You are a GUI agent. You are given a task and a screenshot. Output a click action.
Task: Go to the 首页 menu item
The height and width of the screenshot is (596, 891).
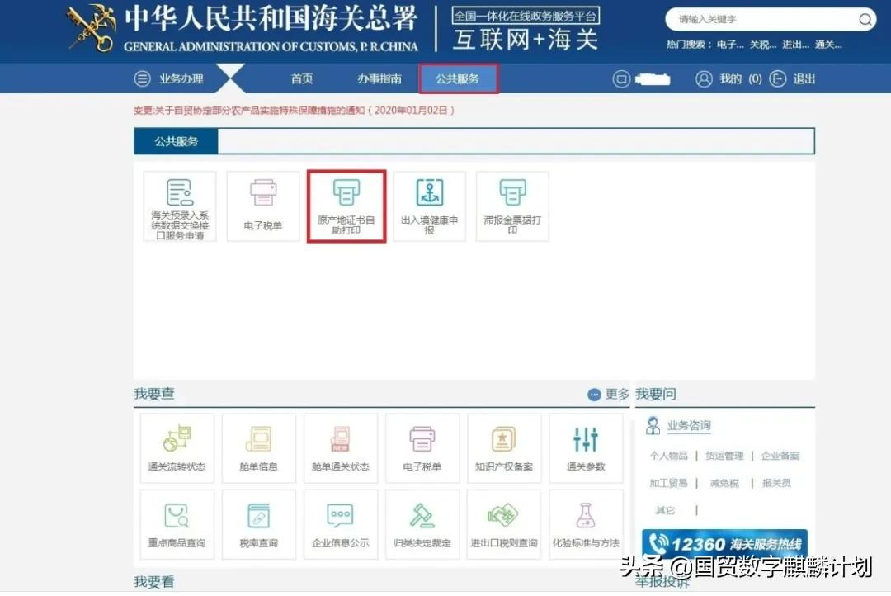(301, 78)
